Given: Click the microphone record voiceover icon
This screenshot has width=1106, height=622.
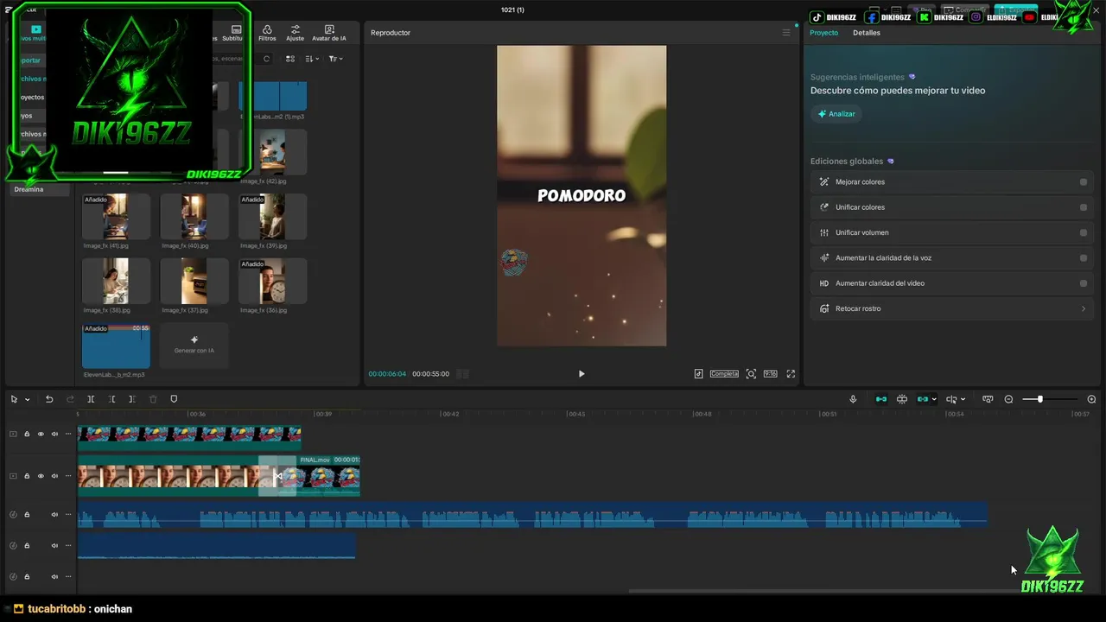Looking at the screenshot, I should pos(853,399).
